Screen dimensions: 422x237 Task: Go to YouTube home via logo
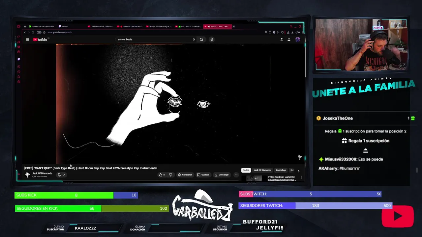pos(41,39)
